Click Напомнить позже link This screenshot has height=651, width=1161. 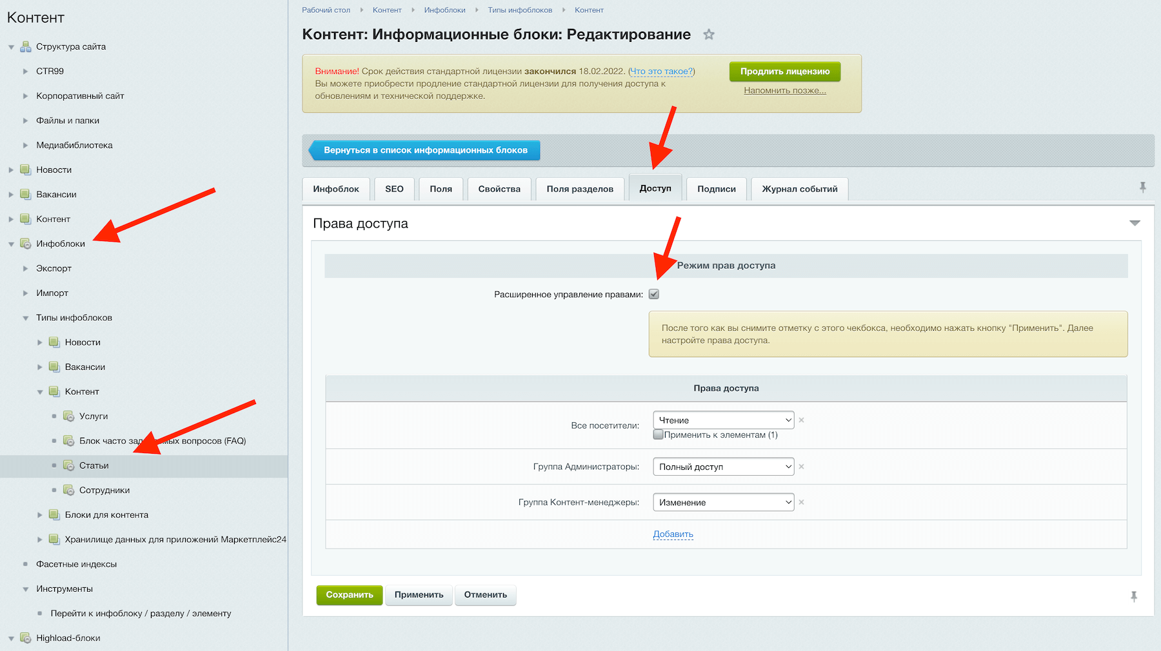(785, 90)
